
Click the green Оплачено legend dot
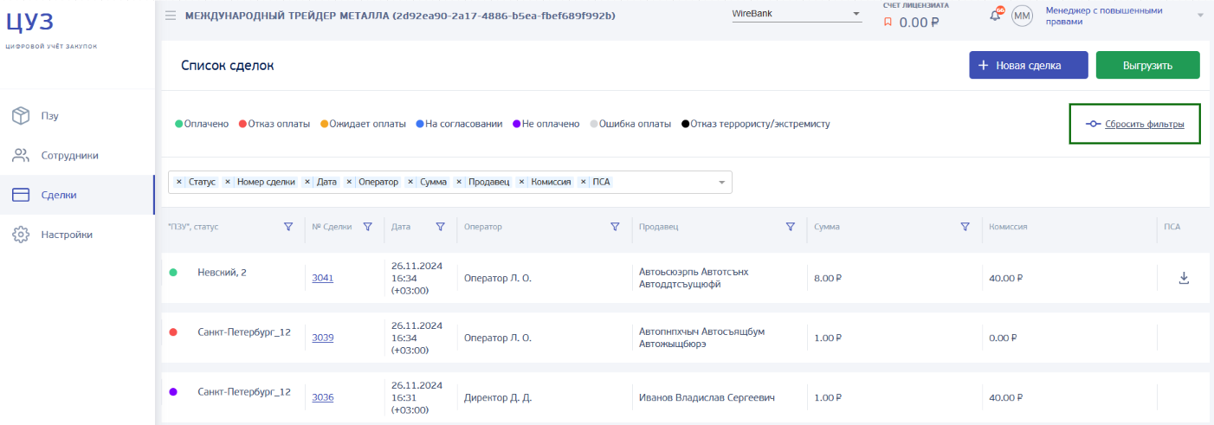coord(178,124)
